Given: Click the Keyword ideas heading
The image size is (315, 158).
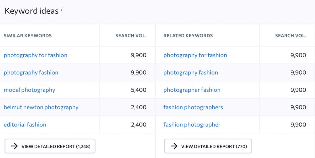Looking at the screenshot, I should coord(30,10).
